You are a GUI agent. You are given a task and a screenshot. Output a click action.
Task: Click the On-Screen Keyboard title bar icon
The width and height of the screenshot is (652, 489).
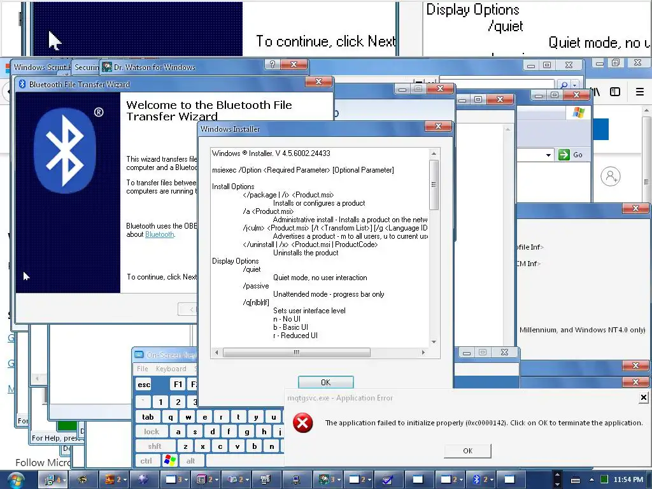click(x=139, y=355)
